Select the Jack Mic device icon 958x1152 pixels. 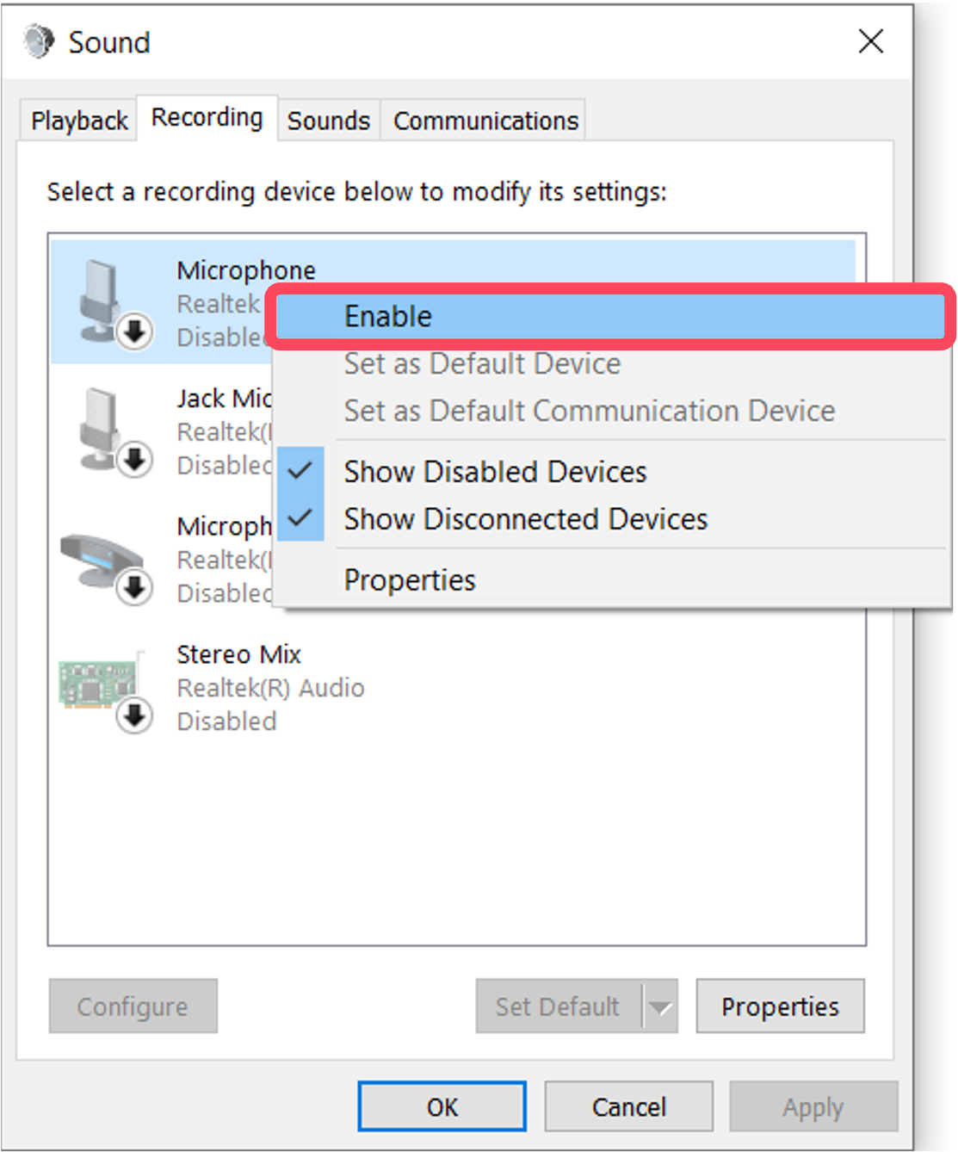point(114,431)
